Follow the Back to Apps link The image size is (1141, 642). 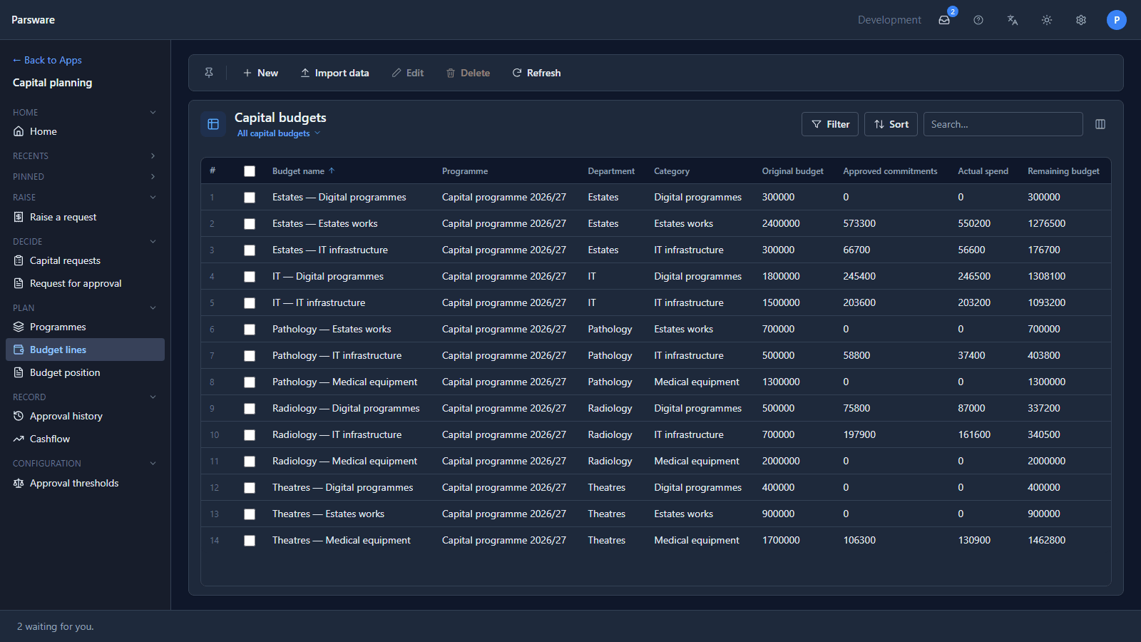click(47, 60)
